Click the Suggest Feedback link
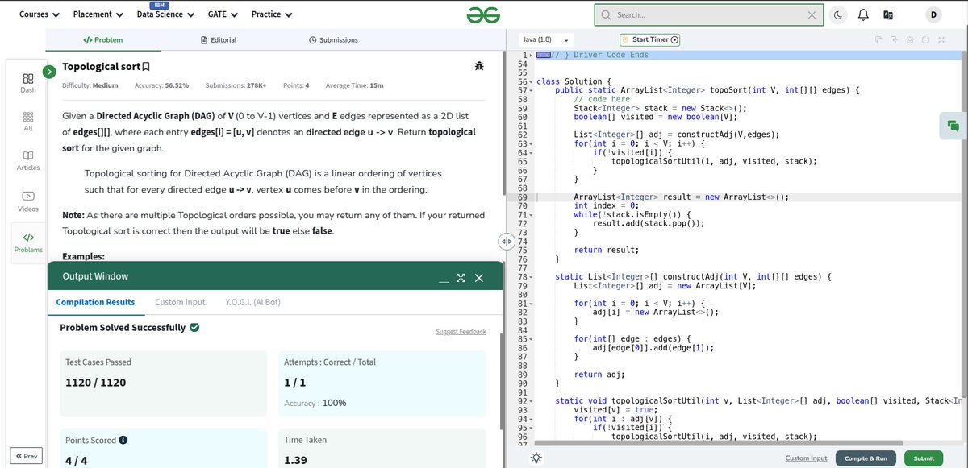The width and height of the screenshot is (968, 468). [x=461, y=332]
